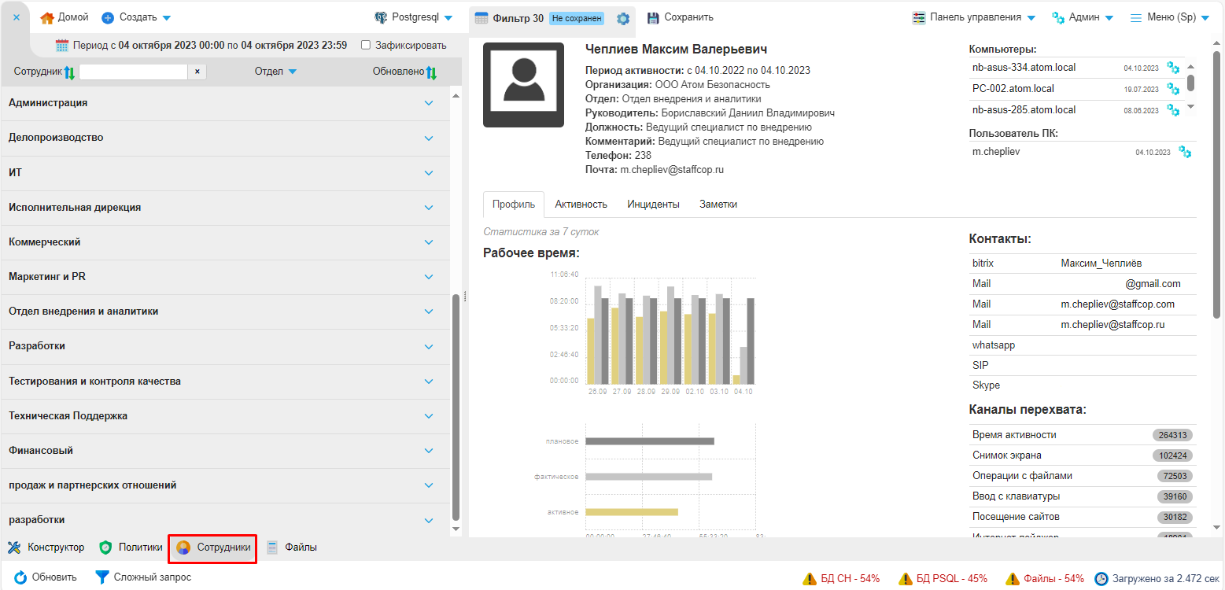This screenshot has height=590, width=1225.
Task: Click the gears icon next to nb-asus-334.atom.local
Action: 1173,68
